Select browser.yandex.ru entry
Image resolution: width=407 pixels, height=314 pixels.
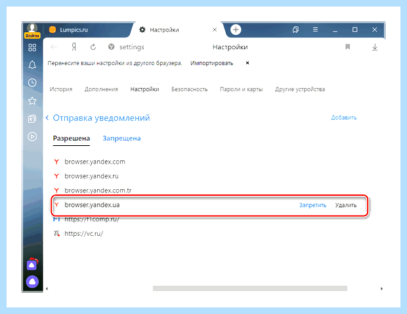[x=91, y=176]
